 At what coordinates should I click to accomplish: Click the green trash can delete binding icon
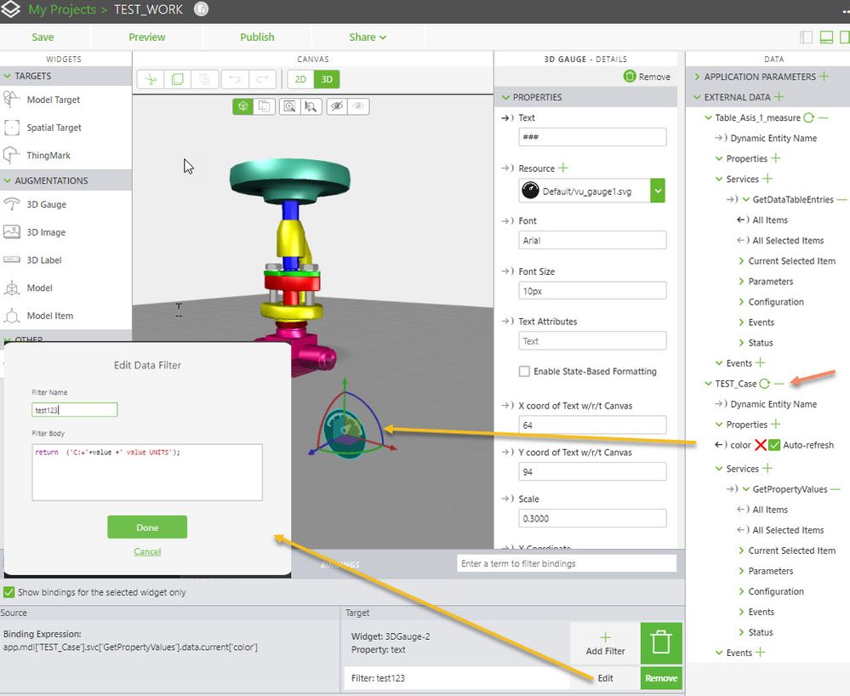[x=660, y=642]
